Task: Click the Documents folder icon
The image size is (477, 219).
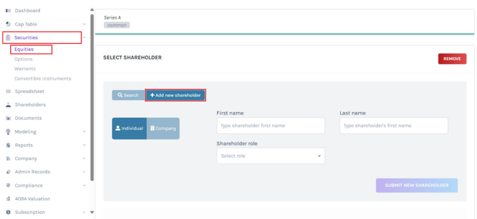Action: (8, 118)
